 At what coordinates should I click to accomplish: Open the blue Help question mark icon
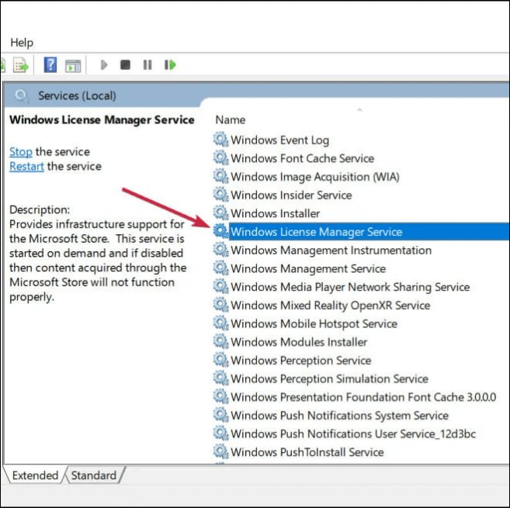[50, 64]
